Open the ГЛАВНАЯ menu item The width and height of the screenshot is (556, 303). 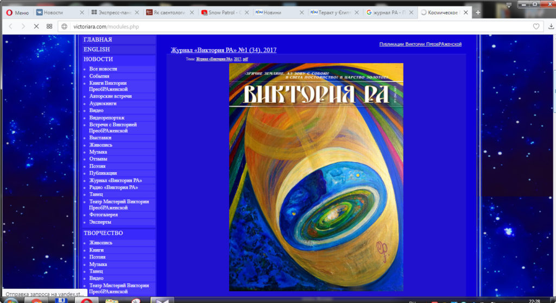(98, 40)
